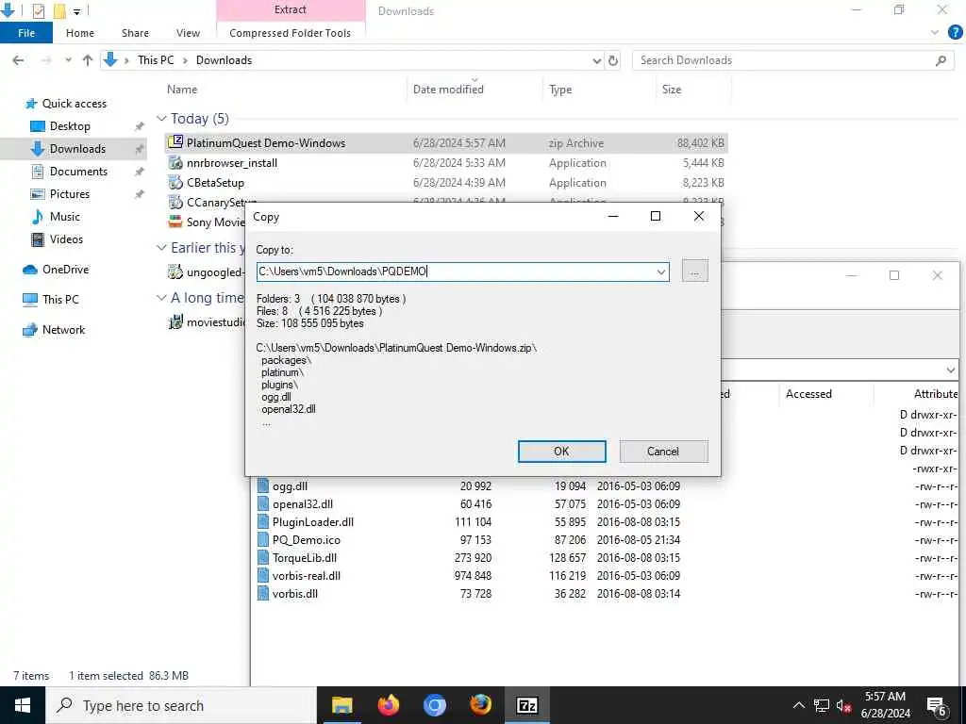The height and width of the screenshot is (724, 966).
Task: Select nnrbrowser_install file icon
Action: tap(175, 162)
